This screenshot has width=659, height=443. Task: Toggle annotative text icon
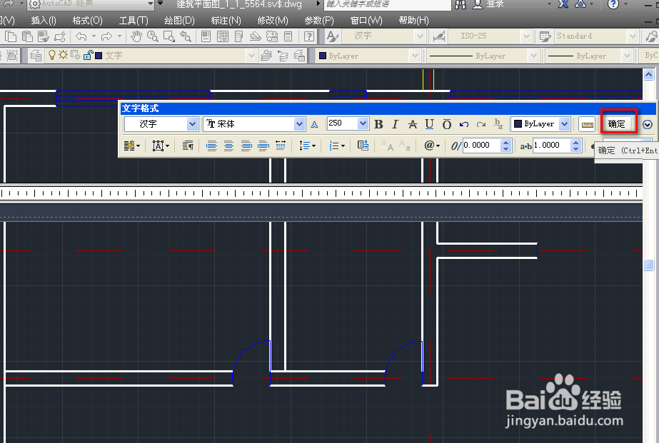click(314, 124)
